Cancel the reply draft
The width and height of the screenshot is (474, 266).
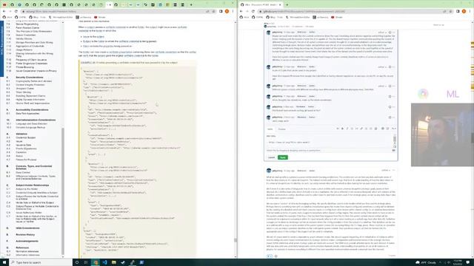(x=271, y=157)
